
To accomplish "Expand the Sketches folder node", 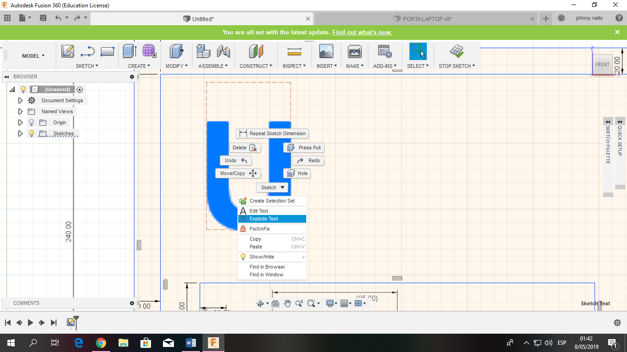I will click(x=20, y=133).
